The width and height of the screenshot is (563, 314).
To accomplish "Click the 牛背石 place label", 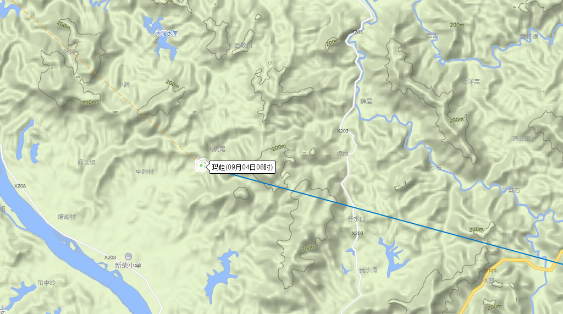I will coord(511,190).
